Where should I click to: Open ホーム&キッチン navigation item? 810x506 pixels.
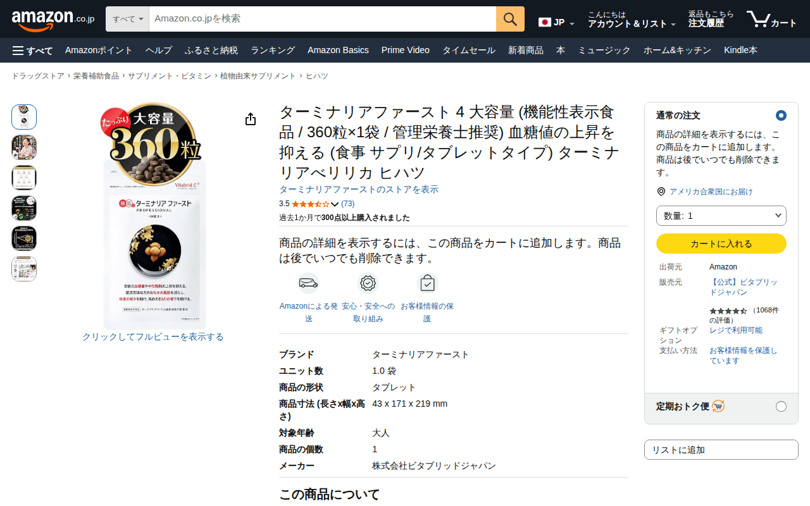pyautogui.click(x=677, y=51)
